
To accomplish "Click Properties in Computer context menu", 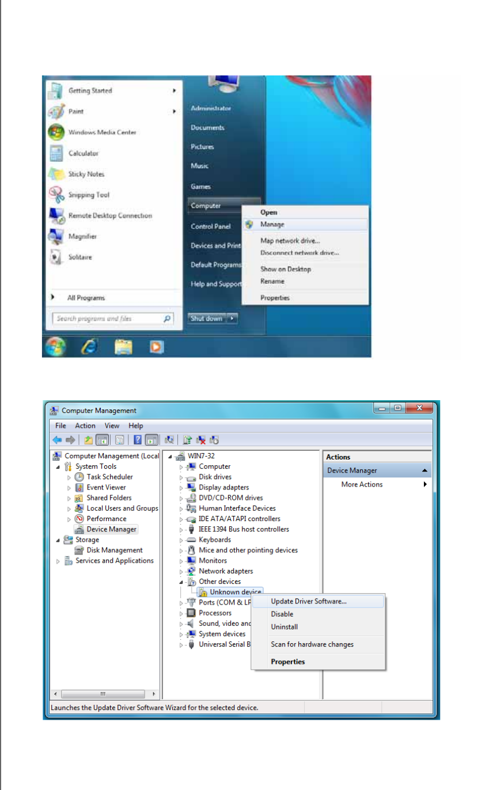I will (x=305, y=298).
